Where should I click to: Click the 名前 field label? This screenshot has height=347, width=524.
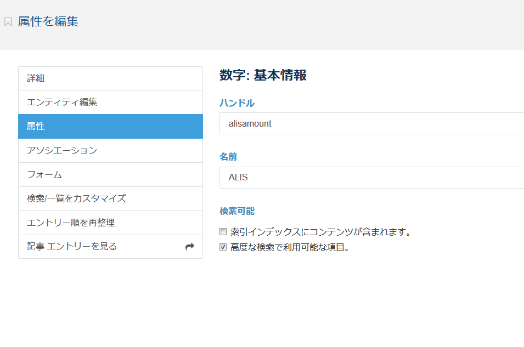(x=228, y=157)
